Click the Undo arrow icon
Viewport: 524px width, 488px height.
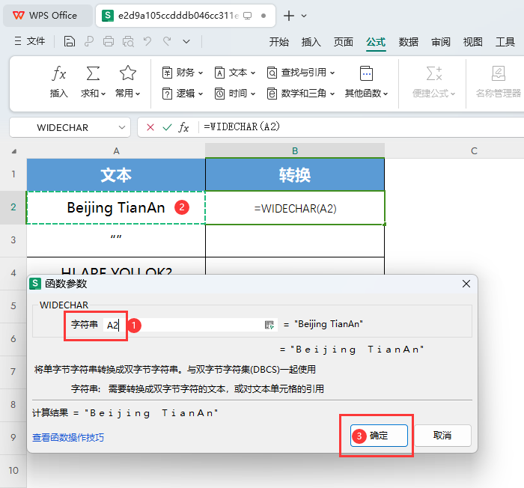coord(147,41)
